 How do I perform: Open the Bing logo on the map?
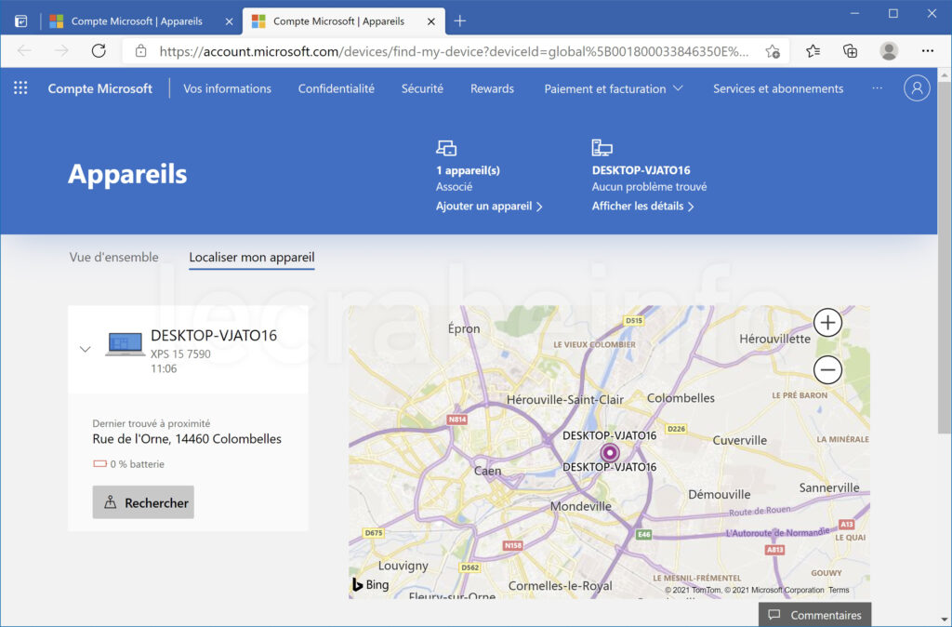click(x=371, y=584)
